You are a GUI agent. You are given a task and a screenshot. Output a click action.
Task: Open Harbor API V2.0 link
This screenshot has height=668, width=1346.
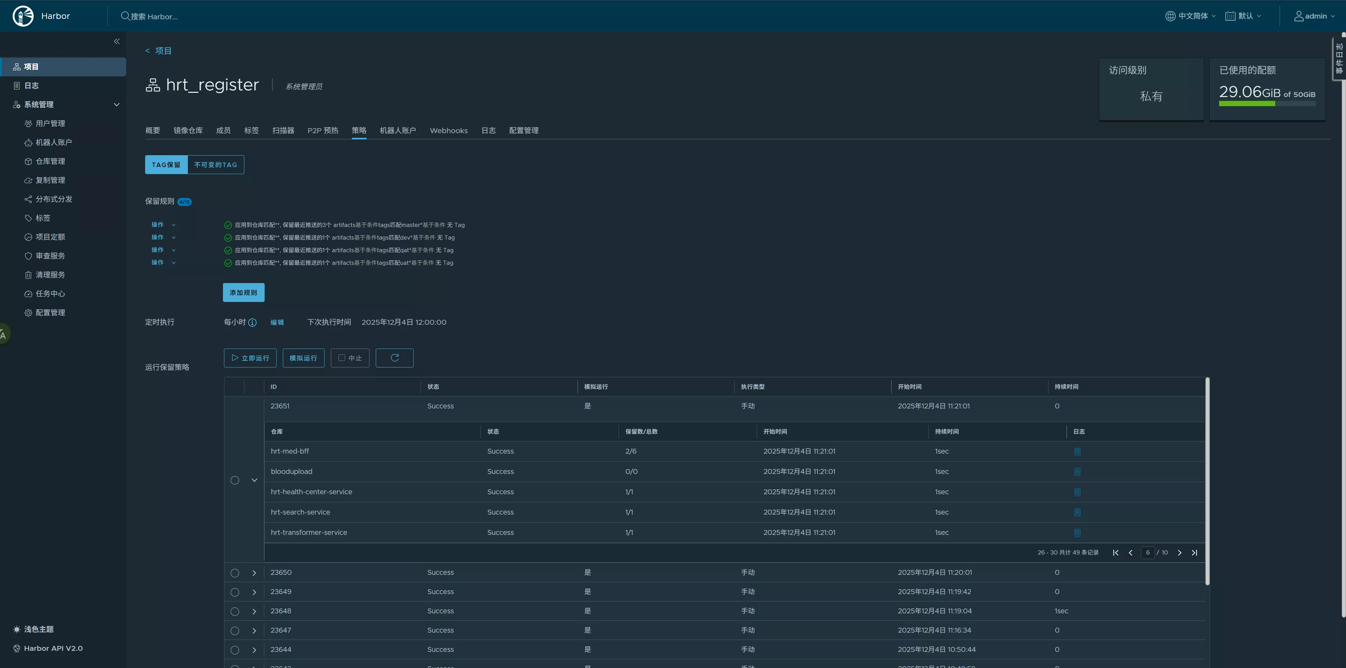(x=53, y=648)
